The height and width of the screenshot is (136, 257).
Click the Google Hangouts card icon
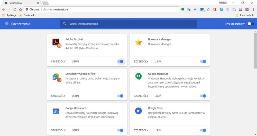[139, 76]
